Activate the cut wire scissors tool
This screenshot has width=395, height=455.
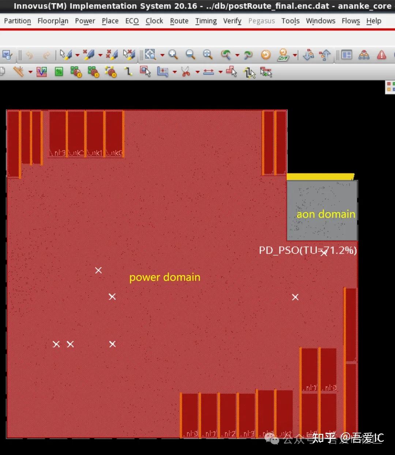[x=185, y=72]
